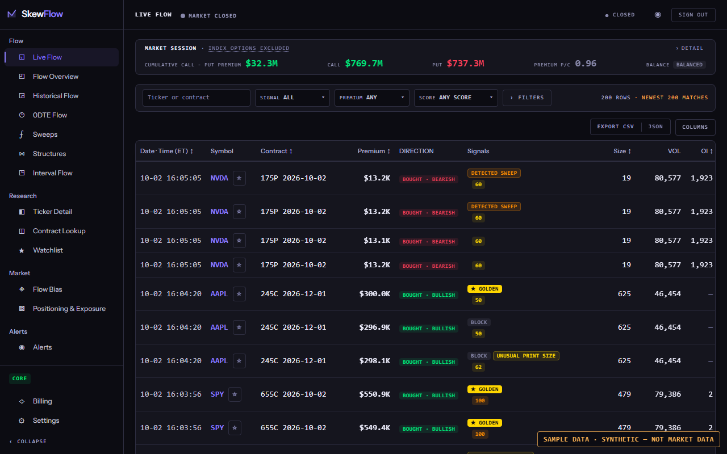Click the Interval Flow sidebar icon
Viewport: 727px width, 454px height.
pos(22,173)
